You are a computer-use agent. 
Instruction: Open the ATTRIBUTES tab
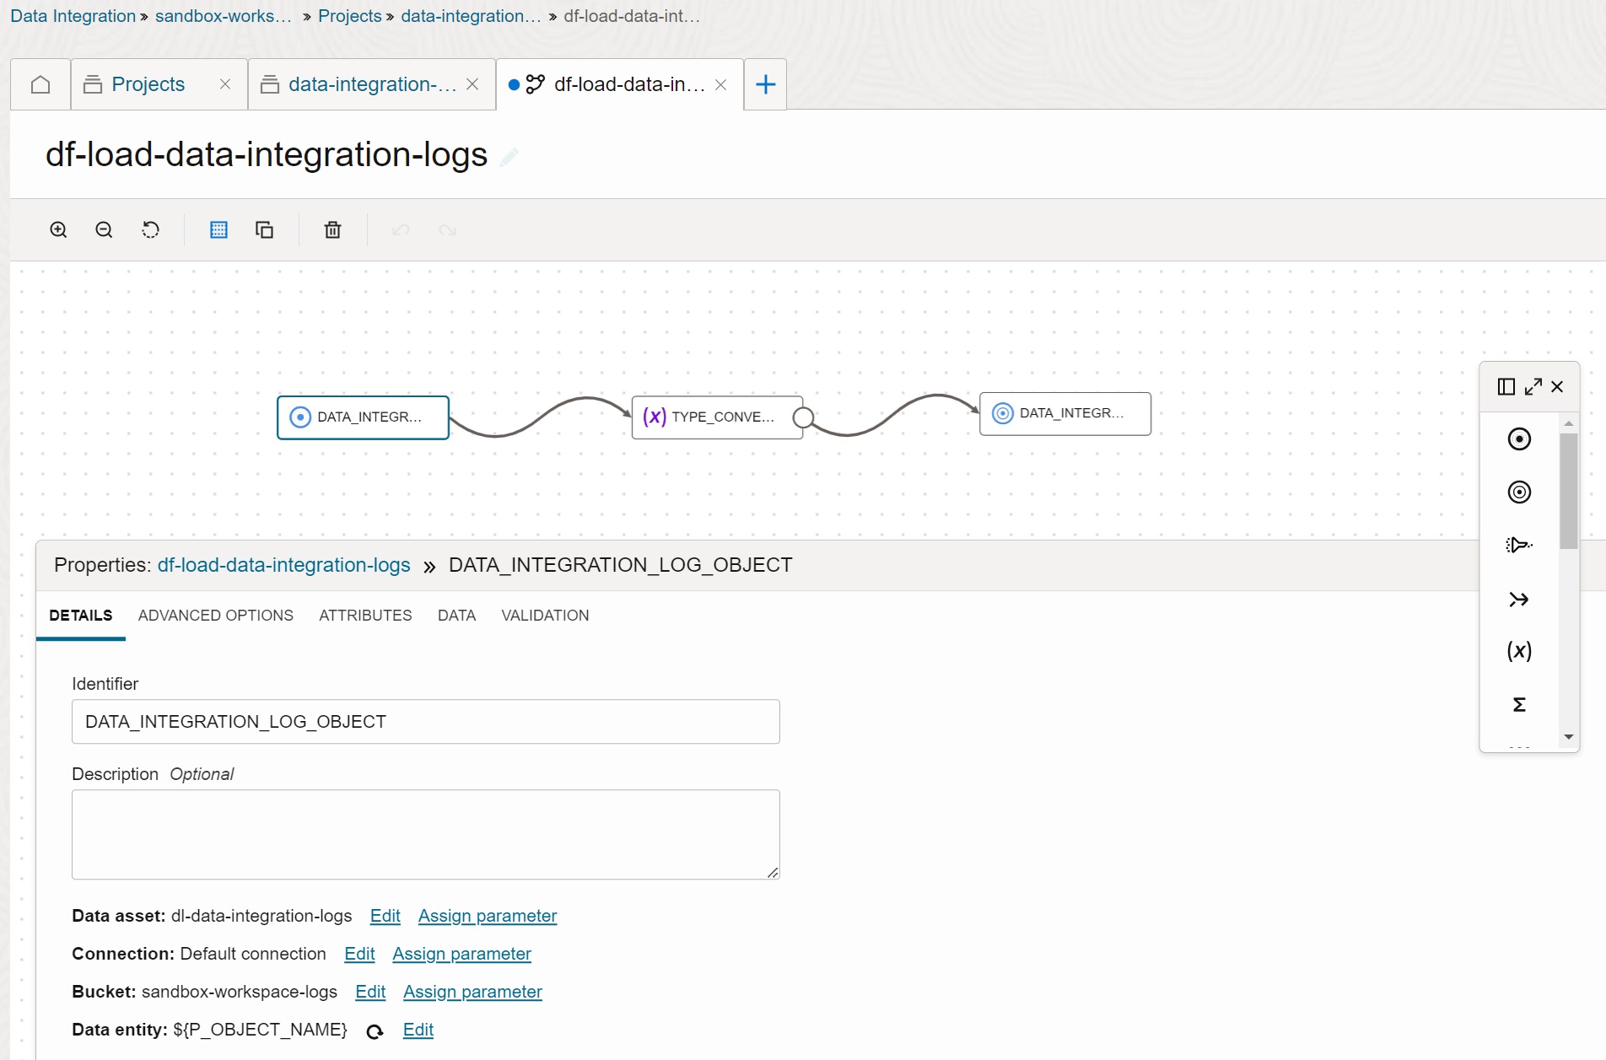pos(365,616)
